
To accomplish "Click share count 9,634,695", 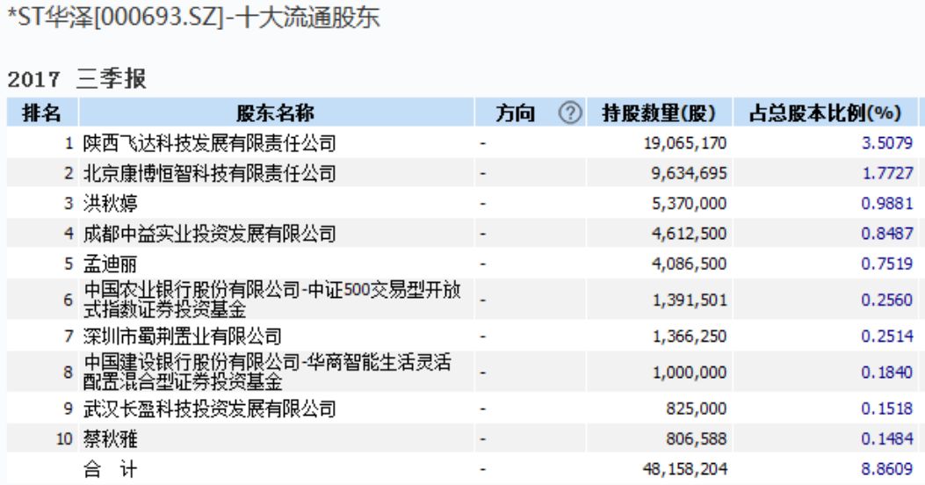I will tap(689, 173).
